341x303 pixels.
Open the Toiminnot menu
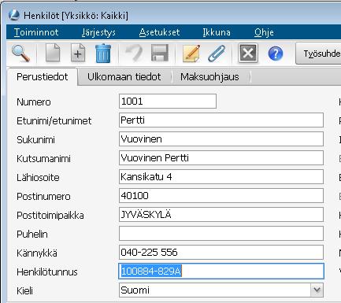(36, 32)
